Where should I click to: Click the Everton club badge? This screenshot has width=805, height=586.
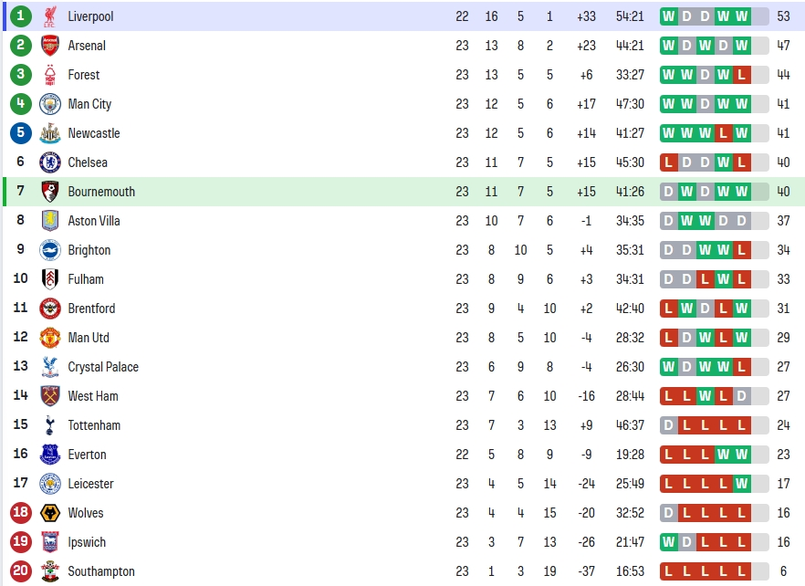point(50,455)
